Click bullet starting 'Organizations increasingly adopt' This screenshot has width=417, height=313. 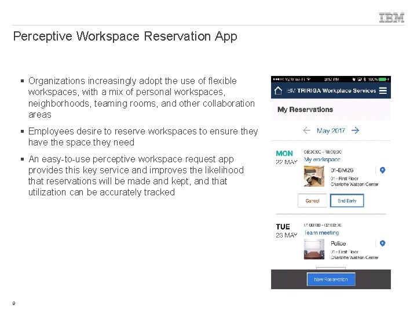click(x=141, y=97)
